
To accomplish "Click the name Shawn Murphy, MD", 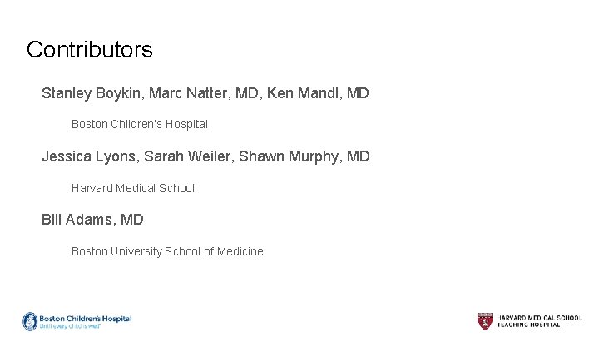I will tap(304, 156).
